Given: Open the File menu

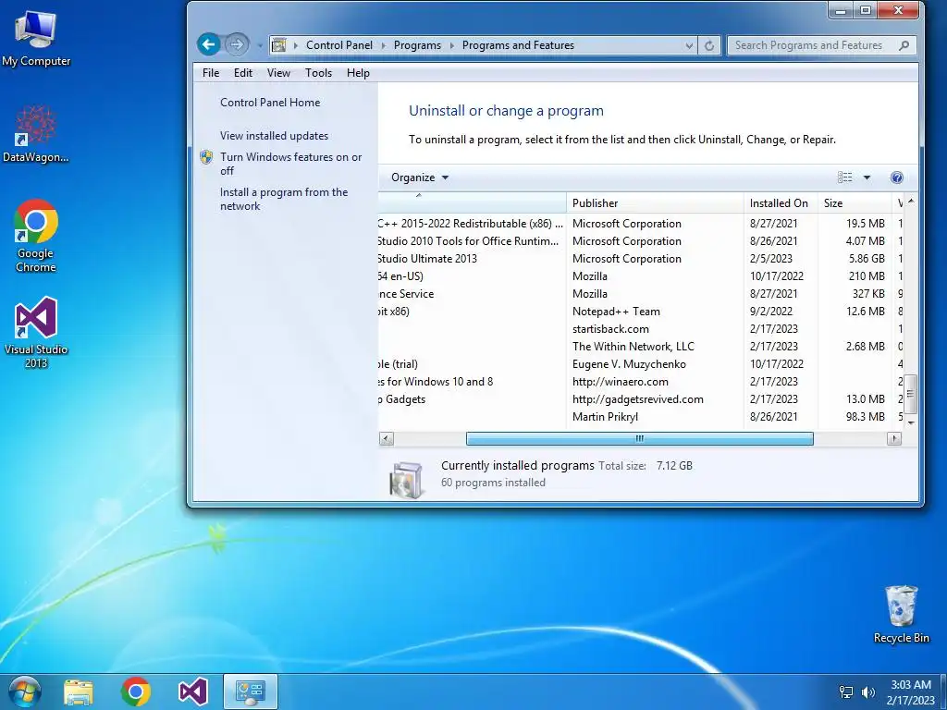Looking at the screenshot, I should [x=211, y=73].
